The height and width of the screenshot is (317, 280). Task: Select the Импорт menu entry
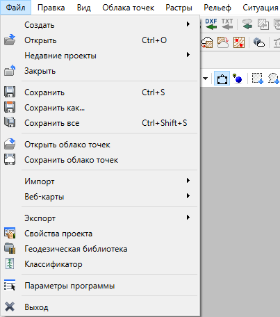(101, 181)
